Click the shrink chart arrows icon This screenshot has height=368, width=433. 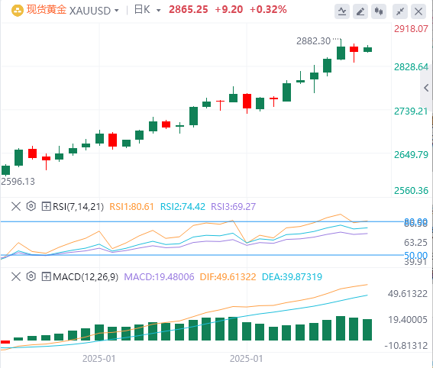pos(400,11)
